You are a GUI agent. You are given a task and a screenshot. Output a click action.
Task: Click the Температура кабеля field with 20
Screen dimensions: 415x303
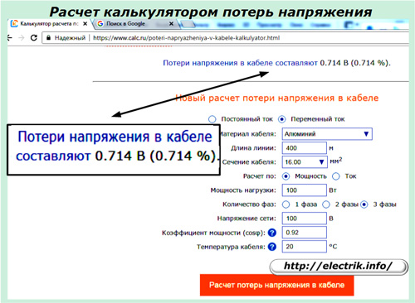click(305, 247)
